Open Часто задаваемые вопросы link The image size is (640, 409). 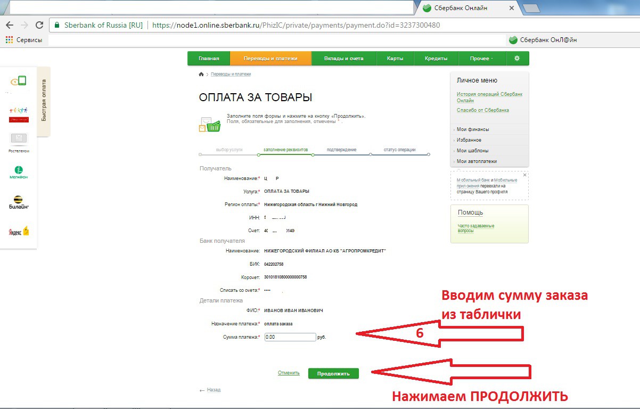(x=476, y=228)
